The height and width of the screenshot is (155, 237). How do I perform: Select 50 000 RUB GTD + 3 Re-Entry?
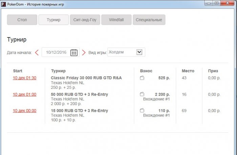pyautogui.click(x=80, y=95)
